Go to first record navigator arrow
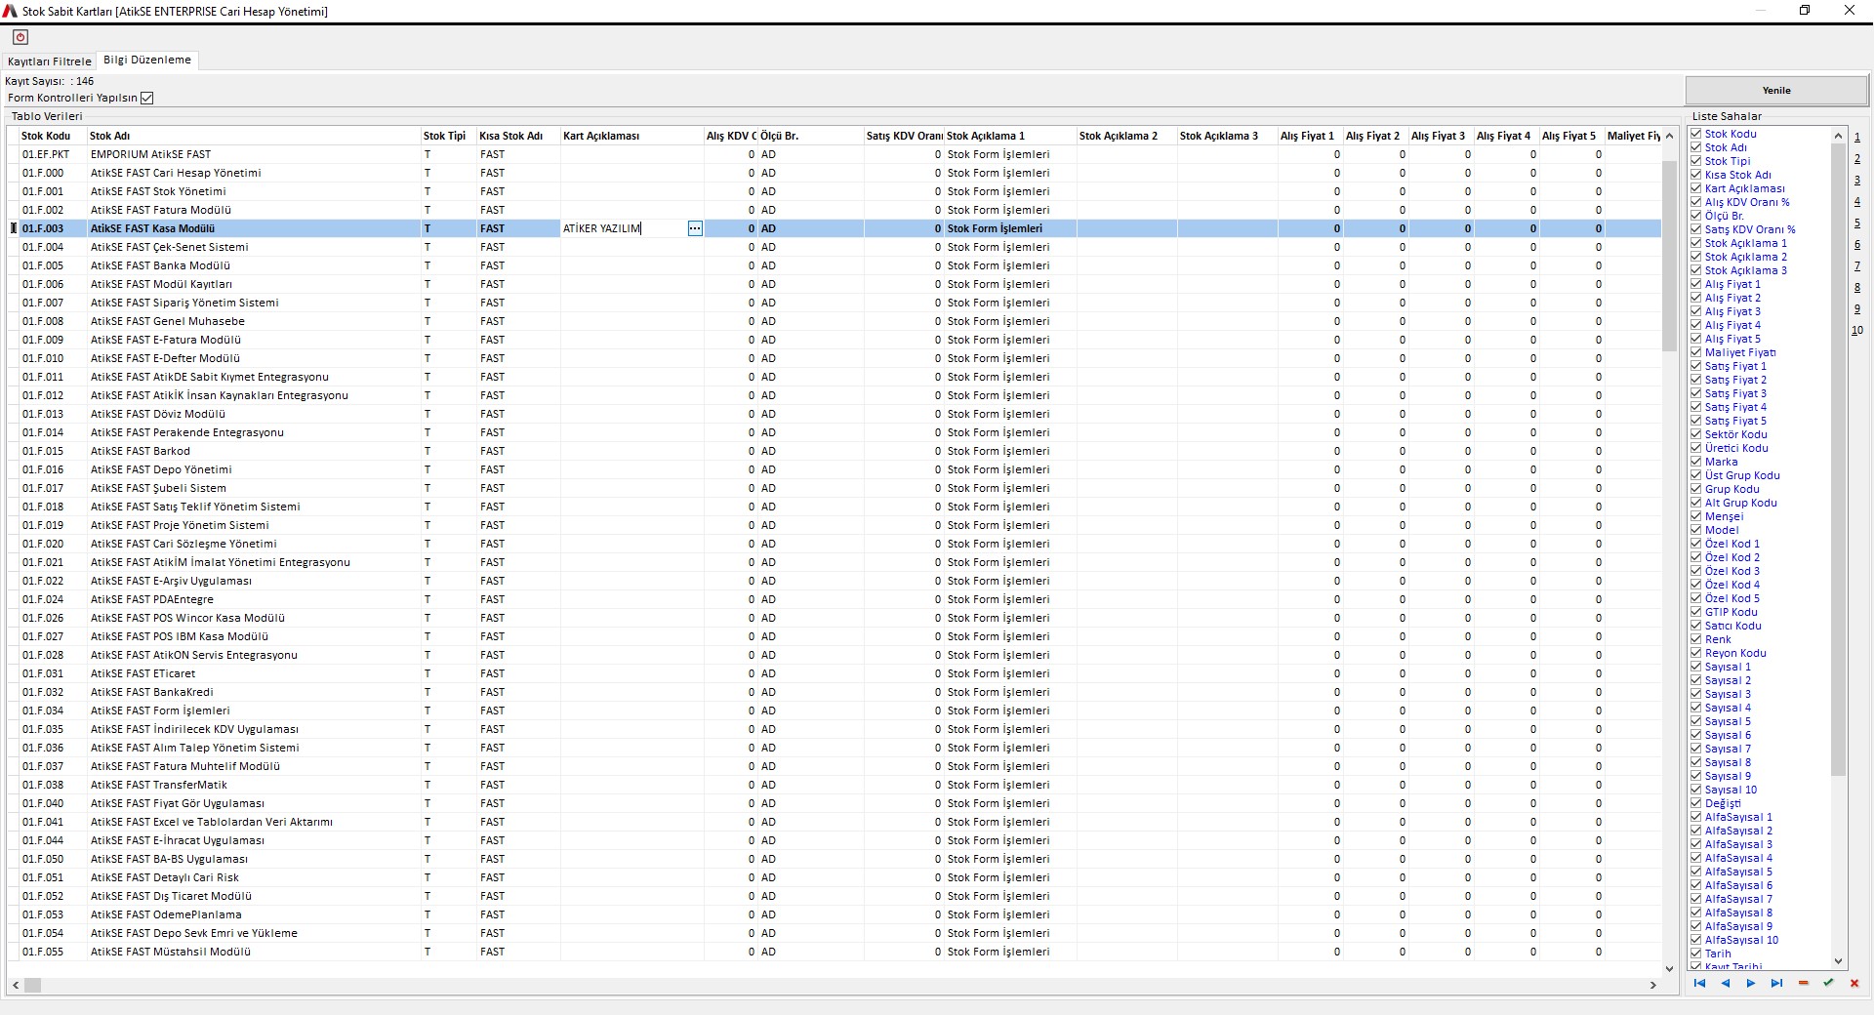Screen dimensions: 1874x1015 pyautogui.click(x=1699, y=983)
